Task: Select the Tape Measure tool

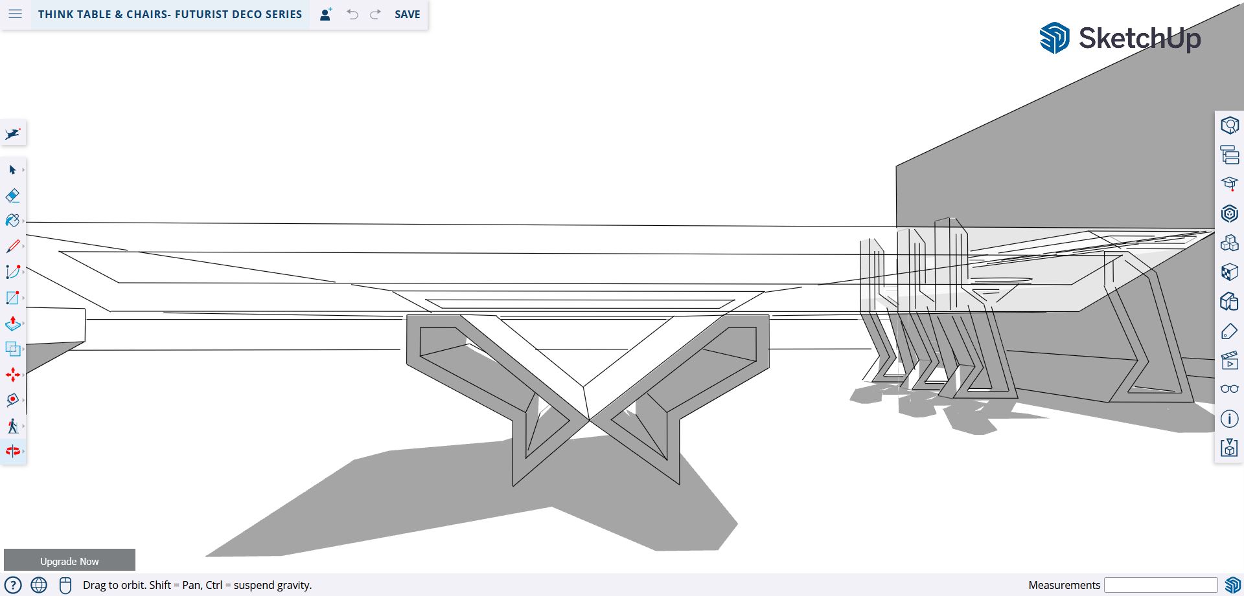Action: click(x=12, y=400)
